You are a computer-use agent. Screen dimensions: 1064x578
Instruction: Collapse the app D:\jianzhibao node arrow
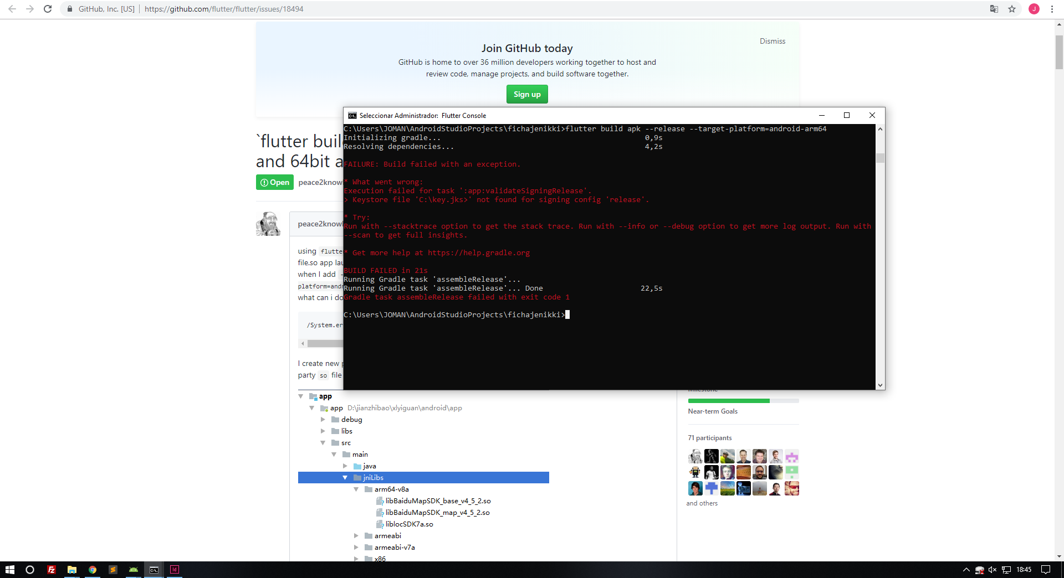[312, 408]
